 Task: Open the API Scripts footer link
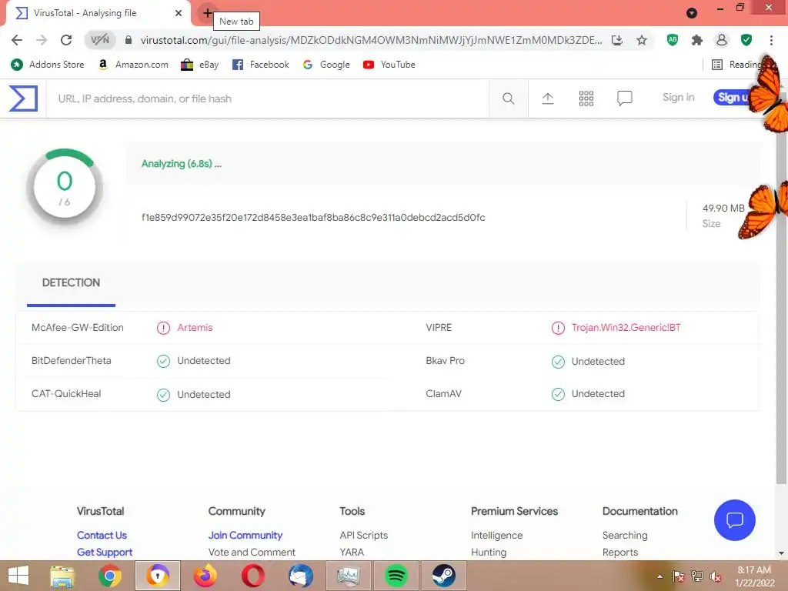coord(363,536)
